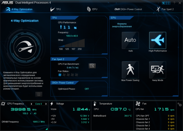Click the Voltage lightning bolt icon
The width and height of the screenshot is (183, 131).
click(x=52, y=104)
